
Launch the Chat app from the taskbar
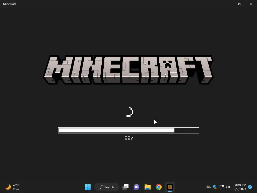136,187
